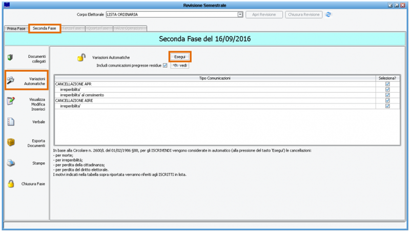
Task: Click the open padlock icon near Variazioni Automatiche
Action: (x=81, y=57)
